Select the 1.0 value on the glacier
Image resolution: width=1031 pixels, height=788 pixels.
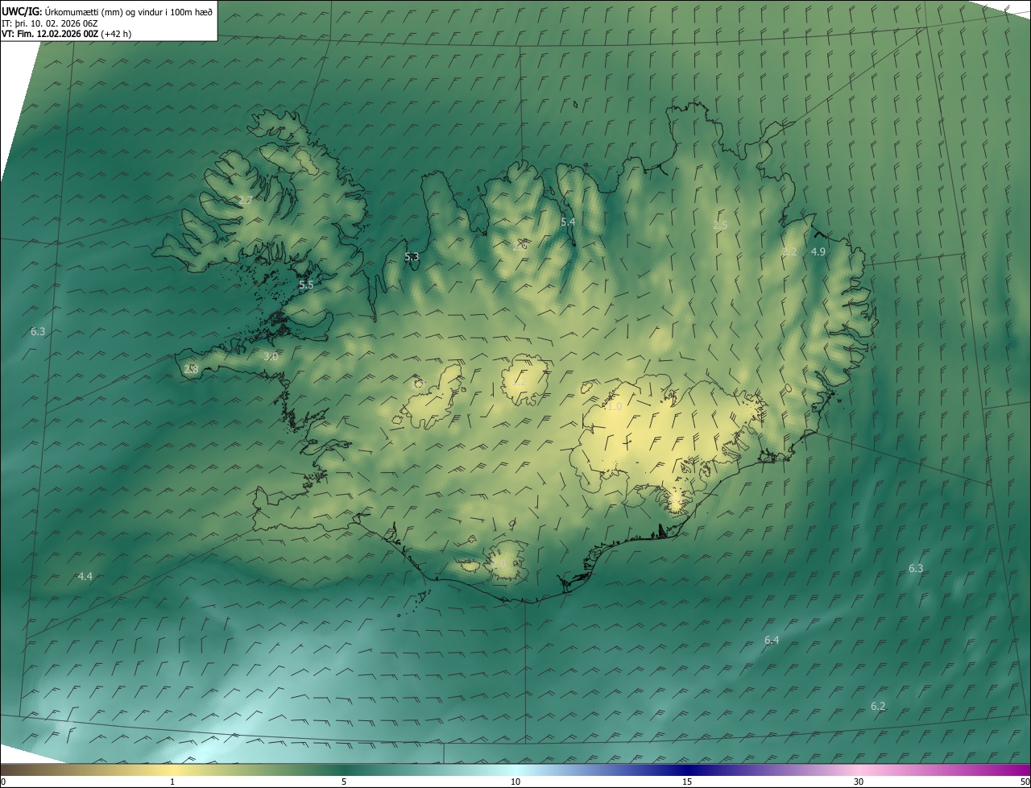pos(615,407)
